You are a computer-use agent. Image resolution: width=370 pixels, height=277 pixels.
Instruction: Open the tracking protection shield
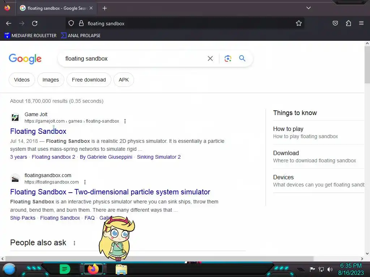[71, 23]
